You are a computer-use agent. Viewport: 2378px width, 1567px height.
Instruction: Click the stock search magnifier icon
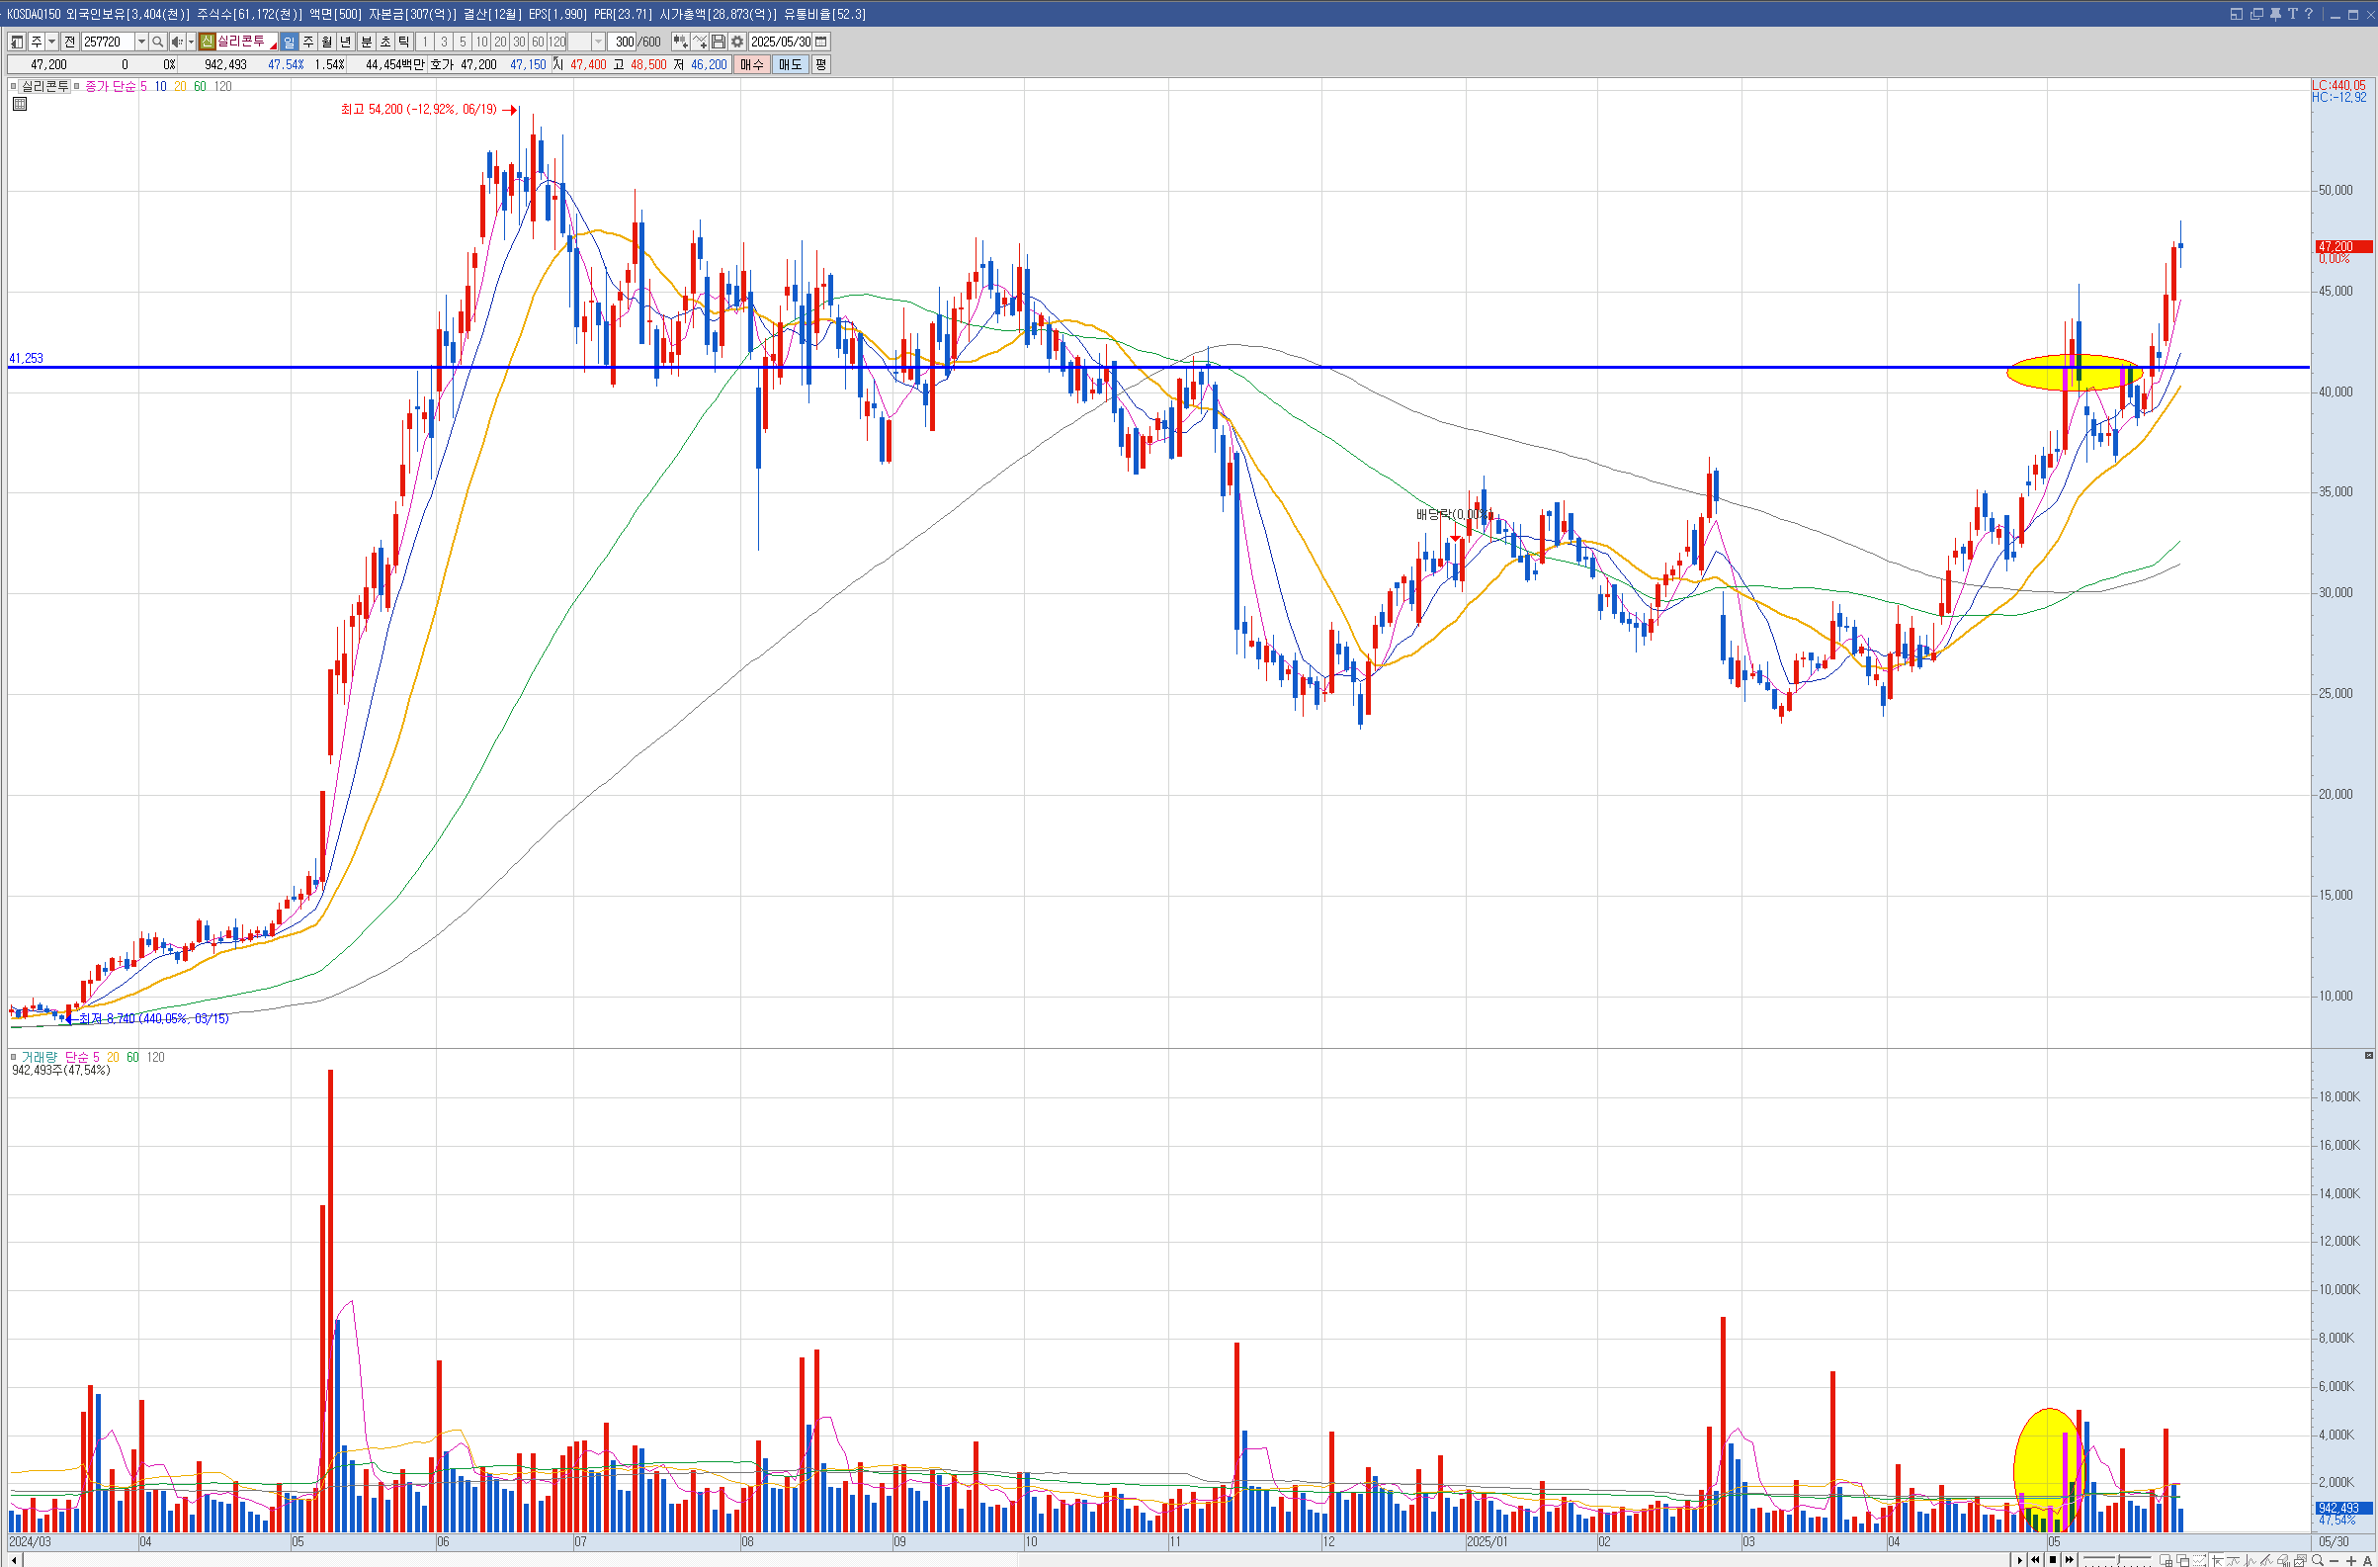tap(157, 42)
